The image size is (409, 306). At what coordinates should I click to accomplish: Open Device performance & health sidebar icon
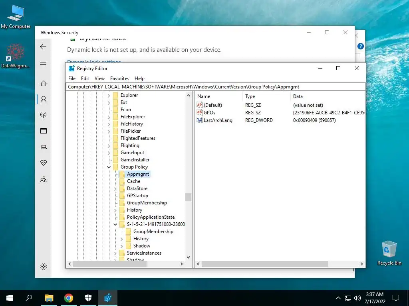44,163
